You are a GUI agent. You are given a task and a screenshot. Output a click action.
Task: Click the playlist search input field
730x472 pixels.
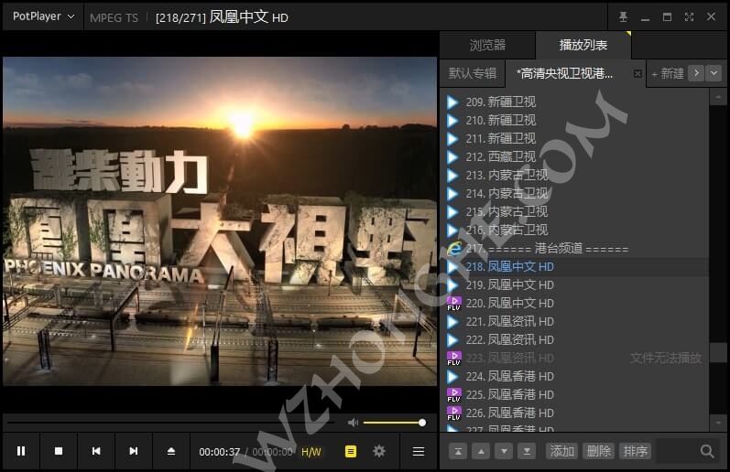[x=678, y=451]
